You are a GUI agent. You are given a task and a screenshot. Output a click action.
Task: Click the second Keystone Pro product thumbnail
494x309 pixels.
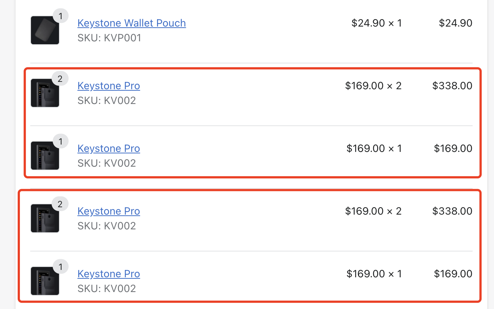click(x=45, y=156)
